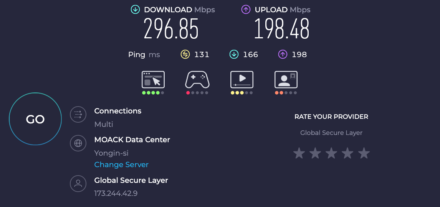This screenshot has height=207, width=440.
Task: Click the web browsing performance icon
Action: 153,80
